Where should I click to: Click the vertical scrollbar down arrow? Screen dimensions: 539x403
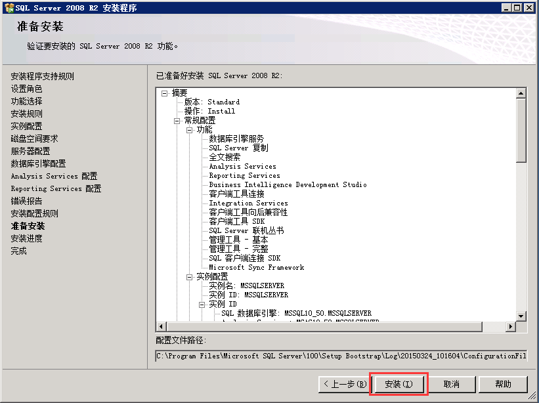521,316
